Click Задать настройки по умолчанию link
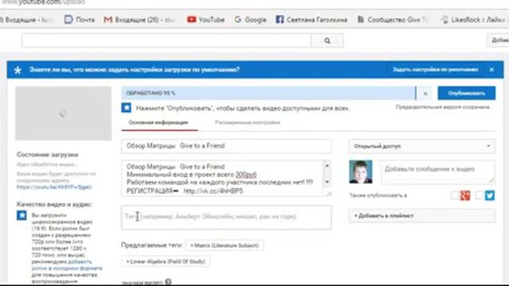 pos(435,70)
